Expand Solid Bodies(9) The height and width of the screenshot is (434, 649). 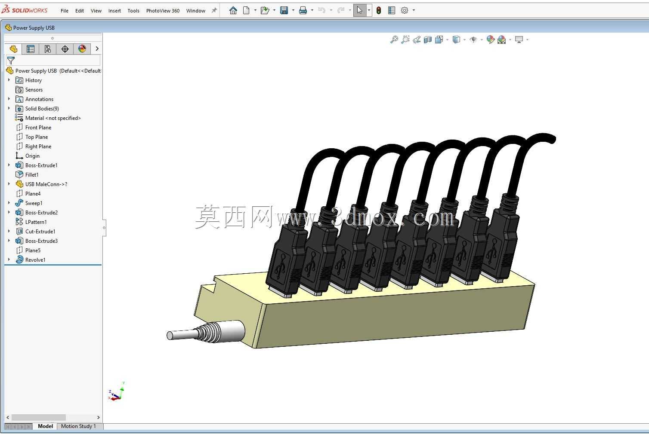click(x=9, y=108)
